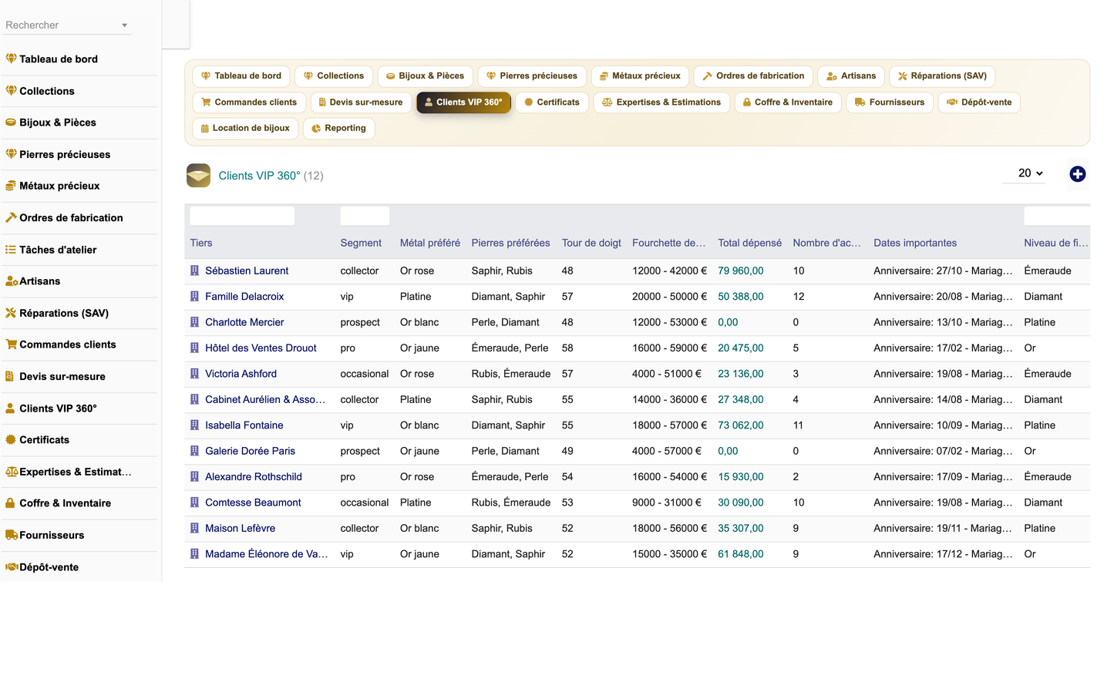Open the Tableau de bord tab in top bar
Image resolution: width=1114 pixels, height=689 pixels.
tap(241, 76)
